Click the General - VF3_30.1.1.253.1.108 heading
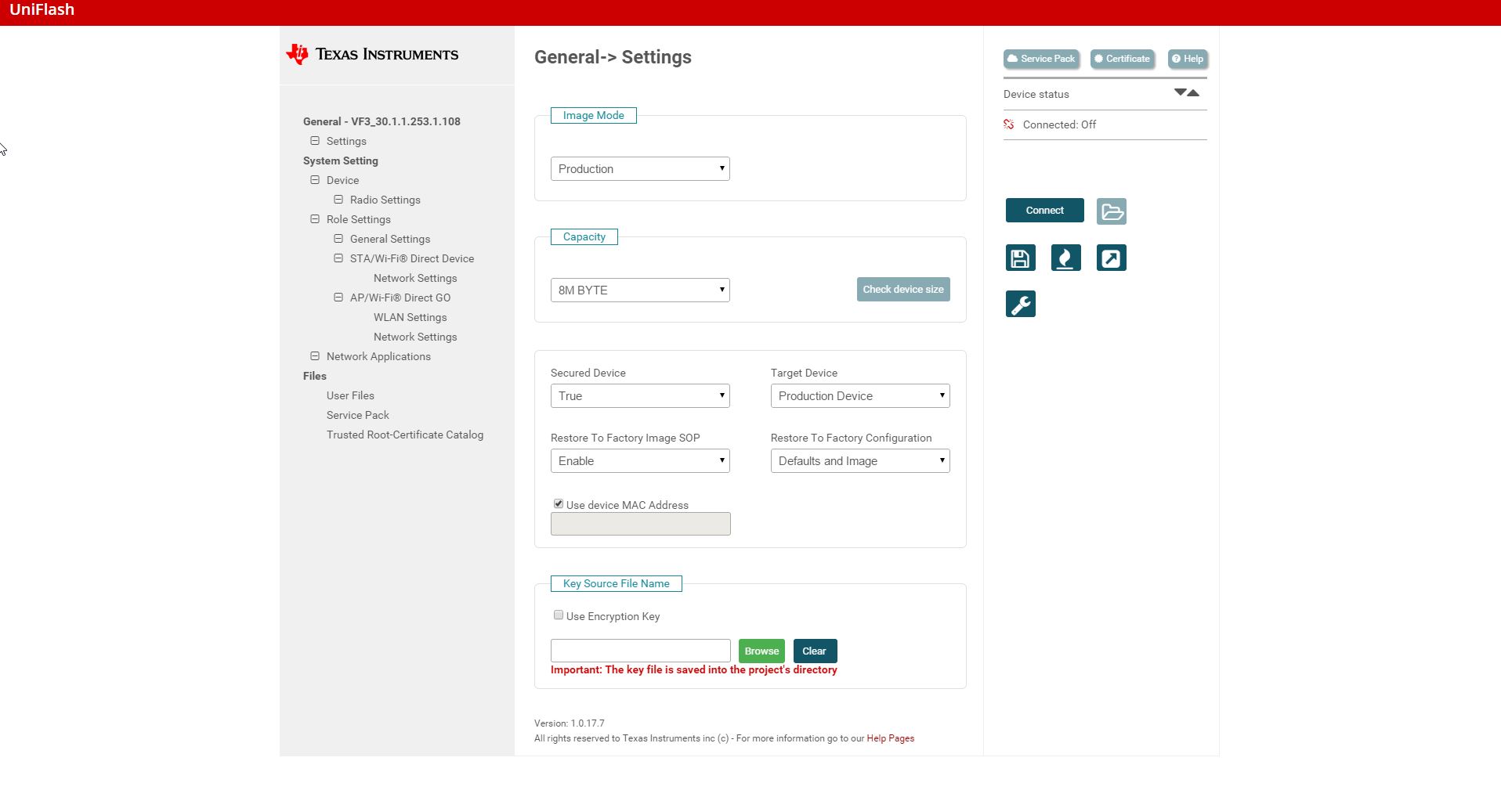The height and width of the screenshot is (790, 1501). point(382,121)
